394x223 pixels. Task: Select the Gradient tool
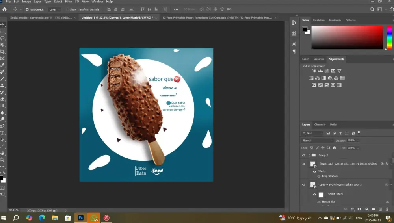point(2,106)
